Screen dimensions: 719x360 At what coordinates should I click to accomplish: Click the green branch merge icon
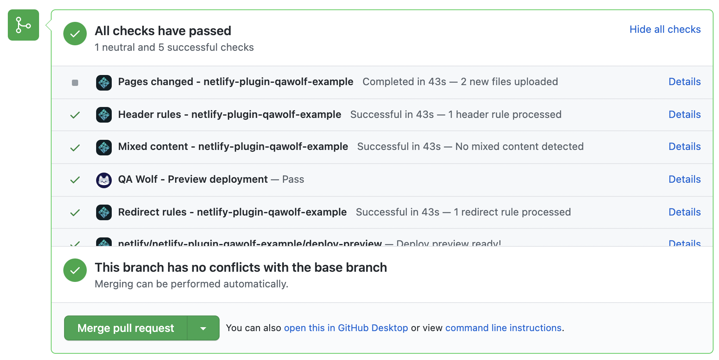coord(23,25)
